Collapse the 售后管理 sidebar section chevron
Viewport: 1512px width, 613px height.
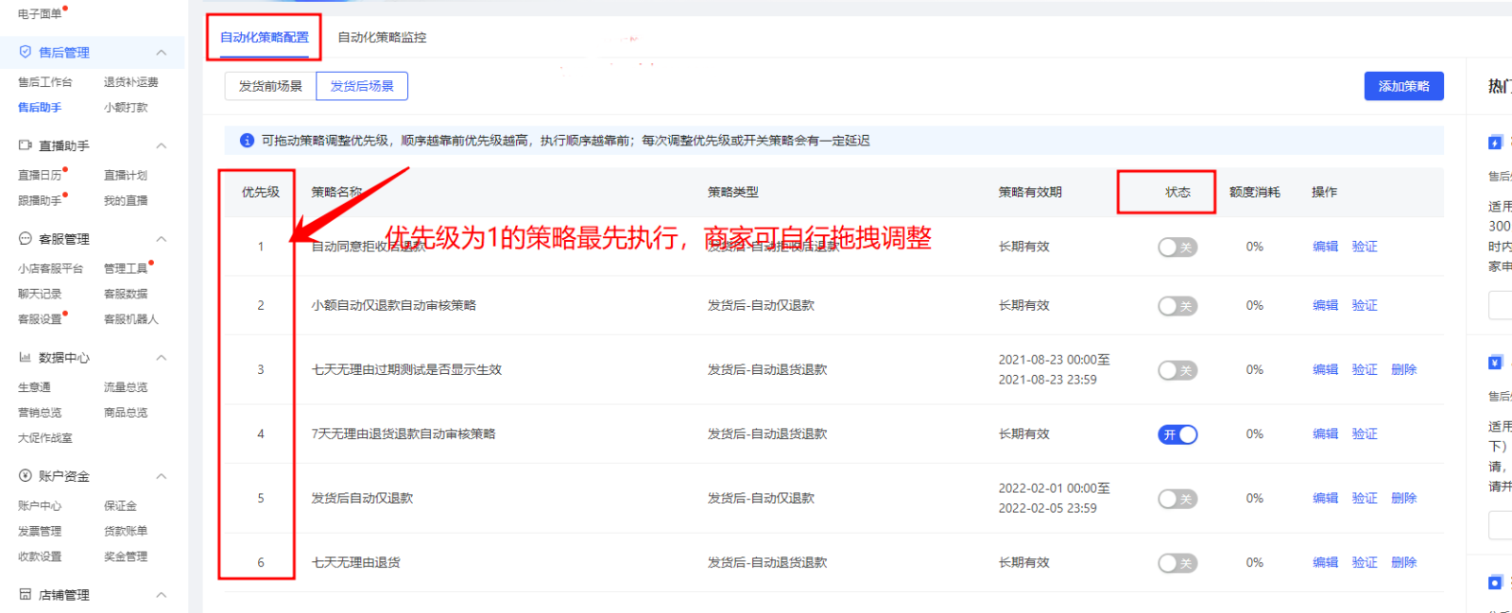point(162,52)
